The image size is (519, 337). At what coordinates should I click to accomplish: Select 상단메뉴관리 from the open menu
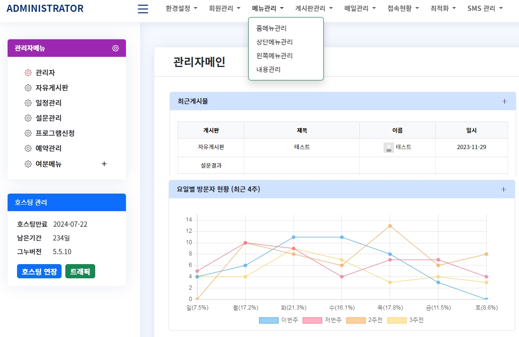point(275,42)
